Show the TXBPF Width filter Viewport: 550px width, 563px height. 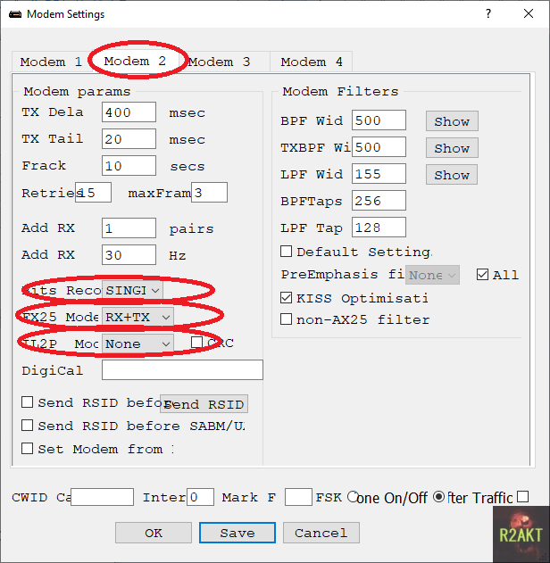[x=452, y=148]
